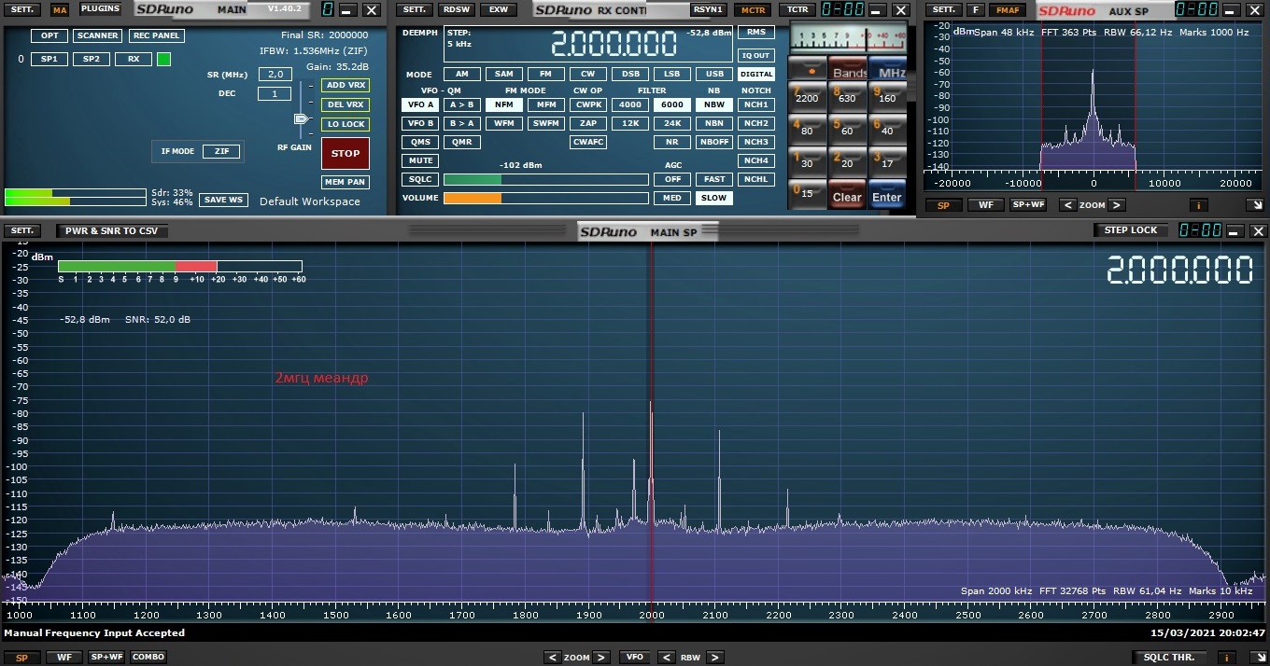The height and width of the screenshot is (666, 1270).
Task: Toggle STEP LOCK
Action: click(1131, 230)
